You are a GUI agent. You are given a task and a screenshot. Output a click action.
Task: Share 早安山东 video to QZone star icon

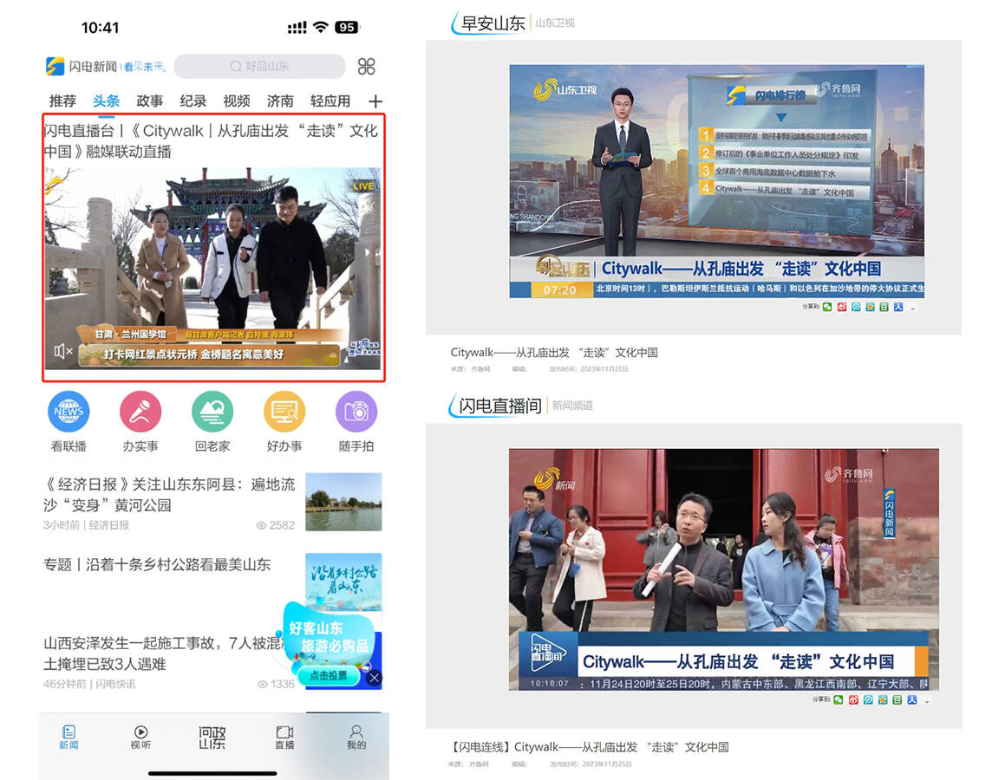(870, 307)
